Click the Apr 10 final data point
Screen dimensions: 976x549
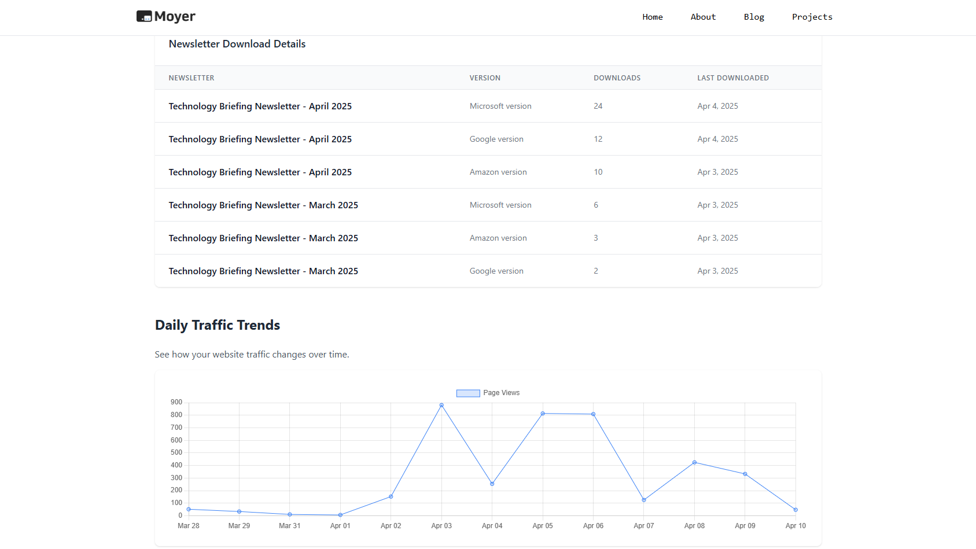(x=795, y=510)
